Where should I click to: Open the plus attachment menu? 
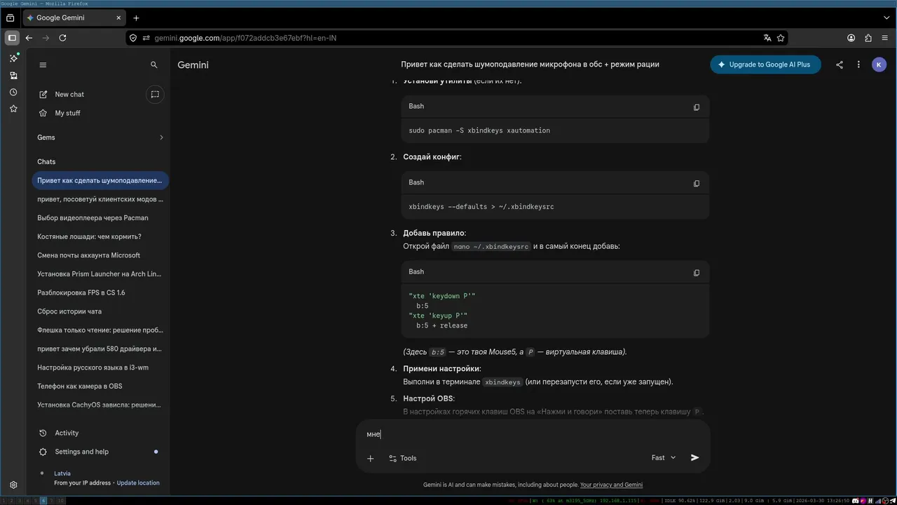tap(370, 458)
